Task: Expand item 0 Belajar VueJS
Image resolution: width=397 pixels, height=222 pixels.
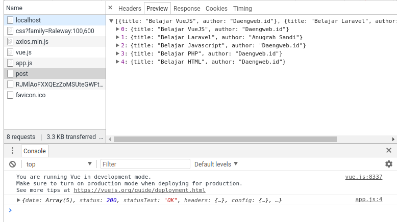Action: (x=117, y=30)
